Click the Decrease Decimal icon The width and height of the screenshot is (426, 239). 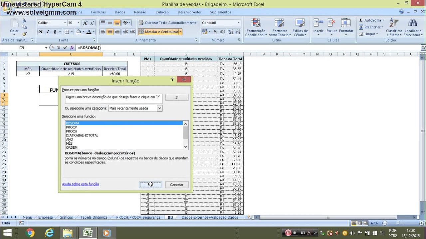[x=237, y=32]
